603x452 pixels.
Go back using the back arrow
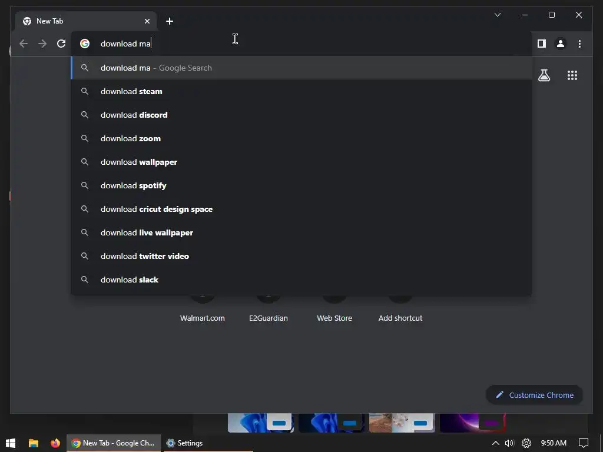pos(24,44)
